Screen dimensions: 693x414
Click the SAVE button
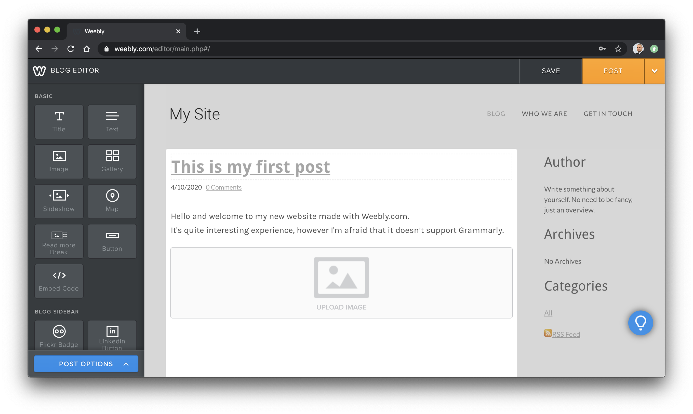(x=551, y=71)
